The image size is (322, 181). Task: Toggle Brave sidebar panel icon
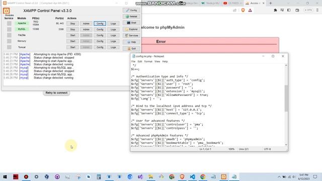289,10
